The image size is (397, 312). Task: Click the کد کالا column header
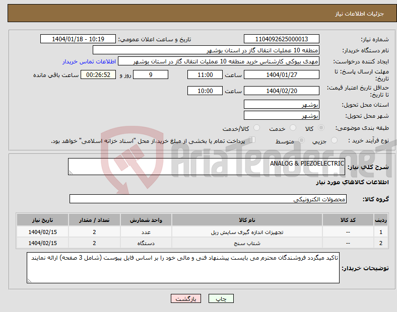pyautogui.click(x=348, y=220)
